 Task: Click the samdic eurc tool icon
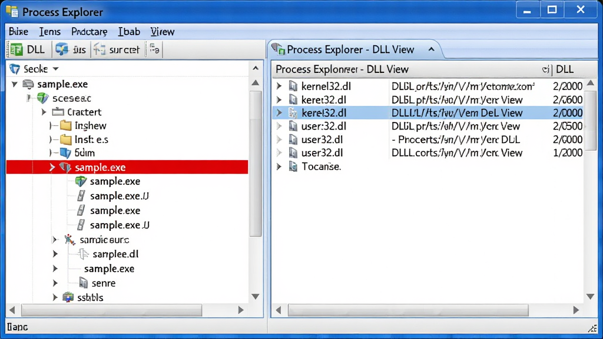point(69,240)
